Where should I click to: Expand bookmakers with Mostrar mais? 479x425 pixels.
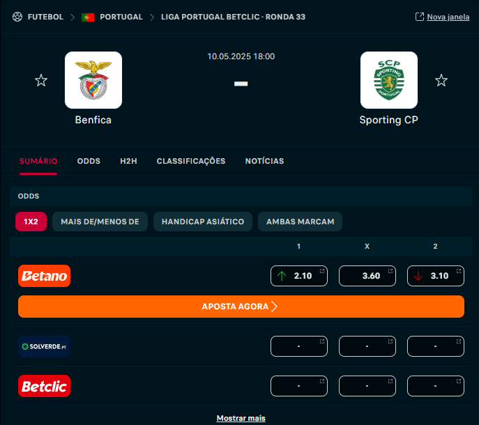click(x=241, y=418)
